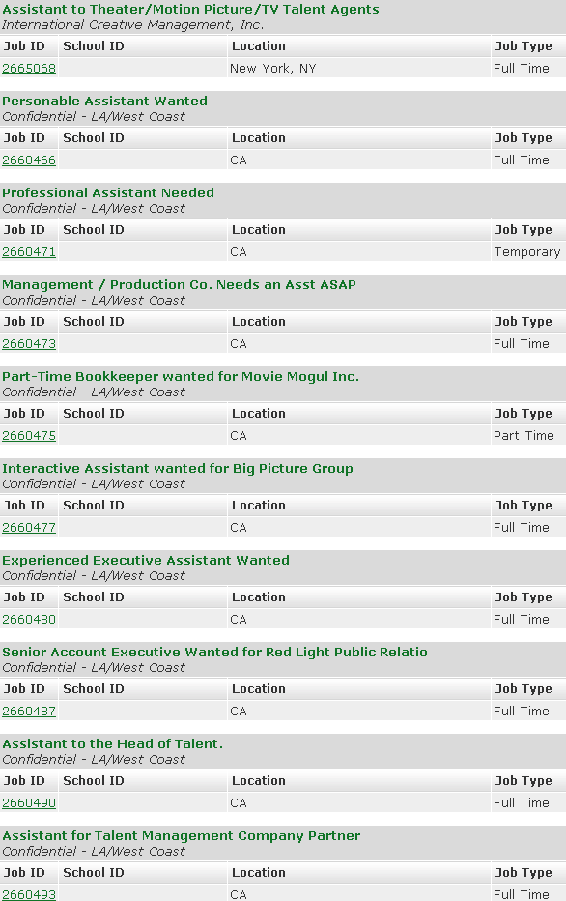
Task: Click Experienced Executive Assistant Wanted title
Action: coord(146,561)
